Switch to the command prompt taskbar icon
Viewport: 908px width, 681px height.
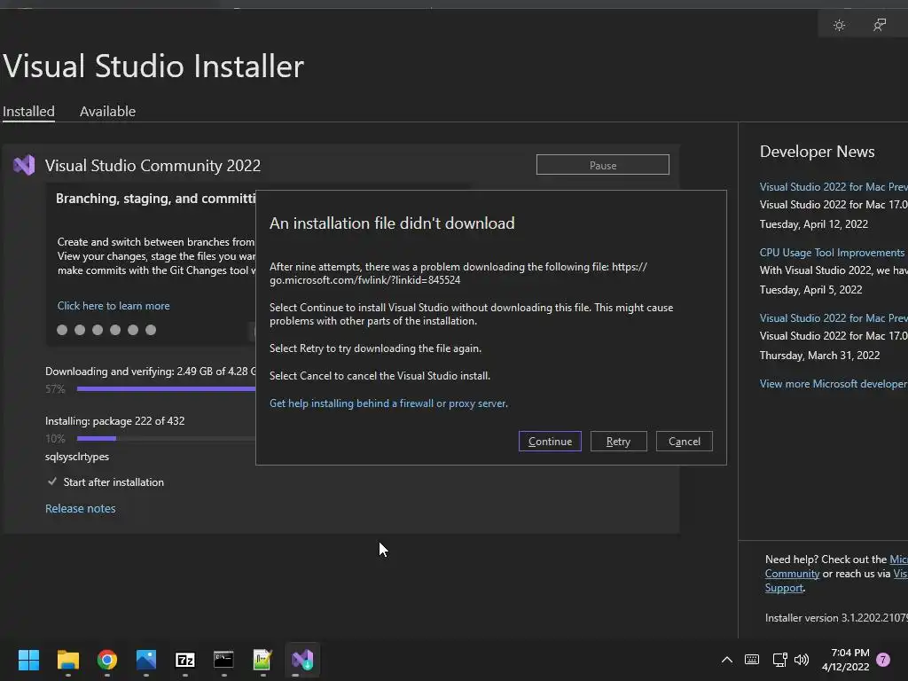(x=223, y=660)
